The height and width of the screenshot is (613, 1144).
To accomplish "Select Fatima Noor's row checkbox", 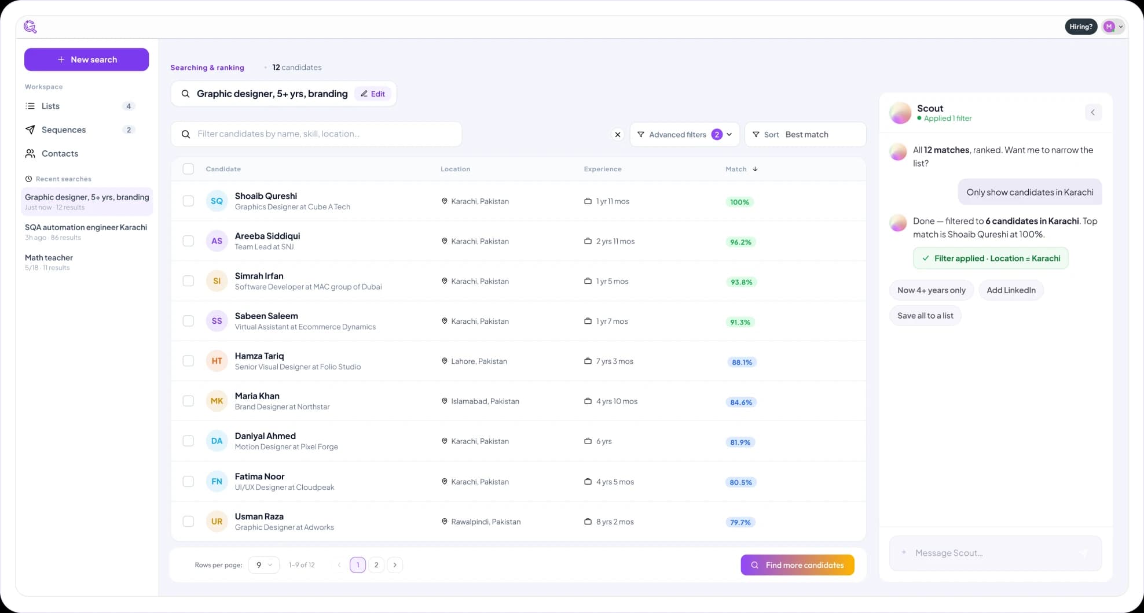I will [x=188, y=481].
